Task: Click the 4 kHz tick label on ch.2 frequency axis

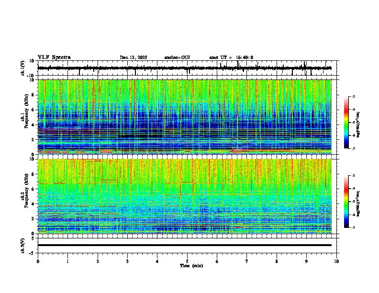Action: 33,204
